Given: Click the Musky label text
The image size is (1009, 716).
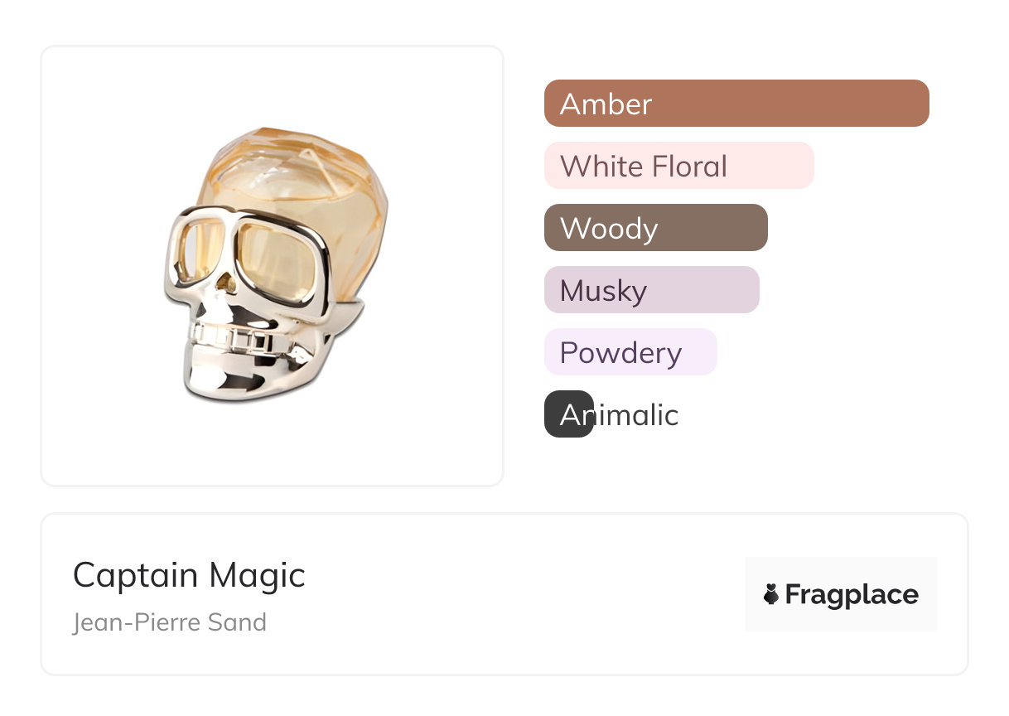Looking at the screenshot, I should 603,290.
